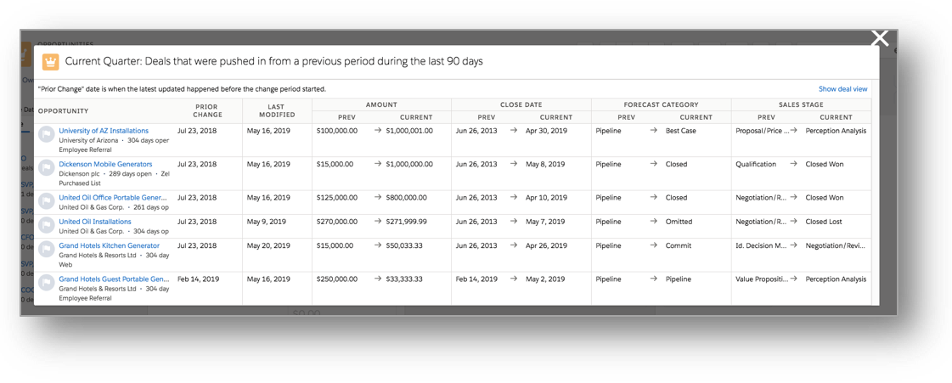This screenshot has height=383, width=952.
Task: Click the $50,033.33 current amount cell
Action: click(404, 245)
